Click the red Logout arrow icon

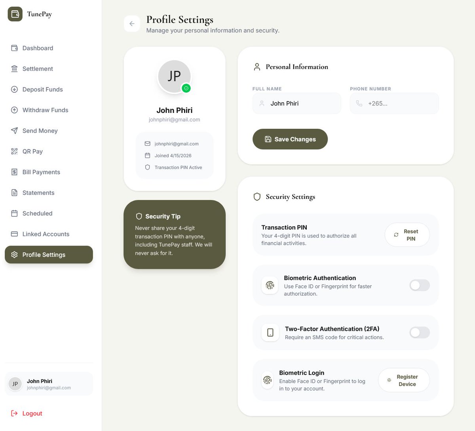(14, 413)
